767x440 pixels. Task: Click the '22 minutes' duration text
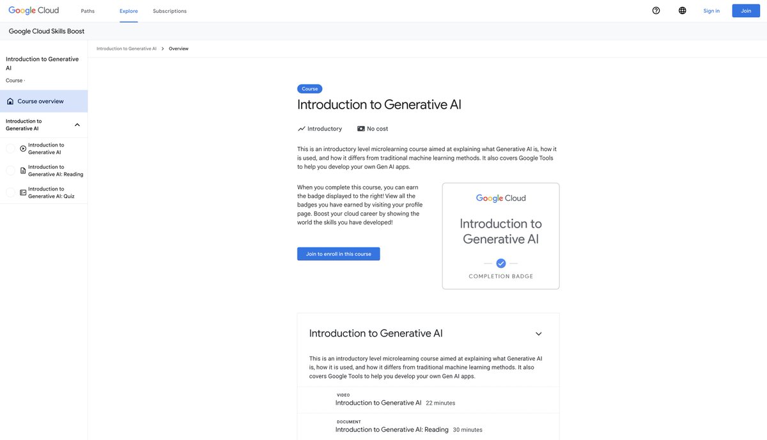point(440,403)
